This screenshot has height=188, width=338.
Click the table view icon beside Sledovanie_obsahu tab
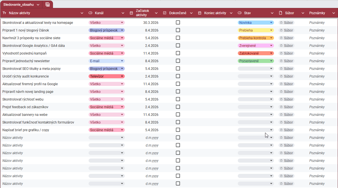coord(47,5)
